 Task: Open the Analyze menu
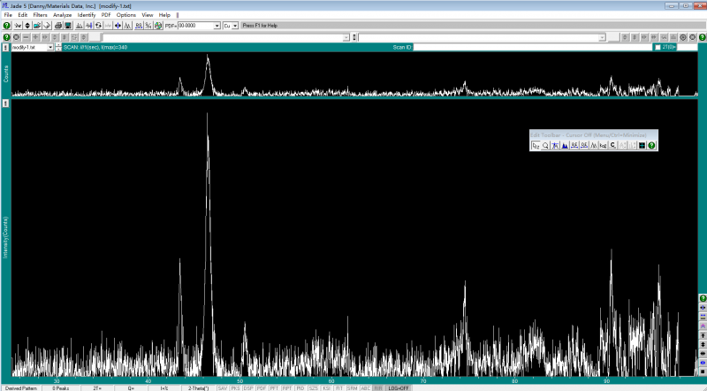pyautogui.click(x=62, y=15)
